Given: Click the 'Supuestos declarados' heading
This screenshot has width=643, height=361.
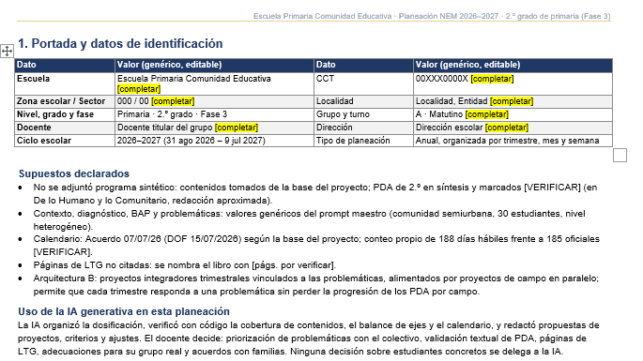Looking at the screenshot, I should tap(74, 173).
